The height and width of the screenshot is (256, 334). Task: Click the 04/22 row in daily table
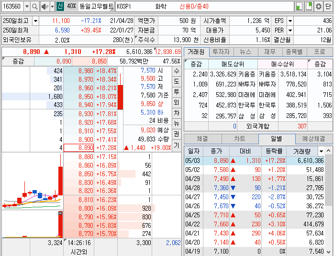pyautogui.click(x=255, y=224)
